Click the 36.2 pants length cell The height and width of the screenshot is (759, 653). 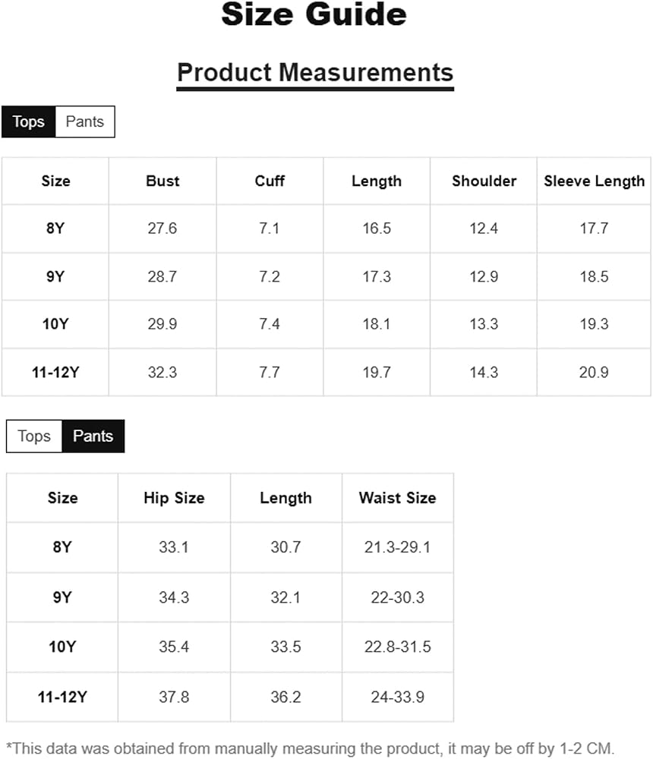pyautogui.click(x=285, y=697)
